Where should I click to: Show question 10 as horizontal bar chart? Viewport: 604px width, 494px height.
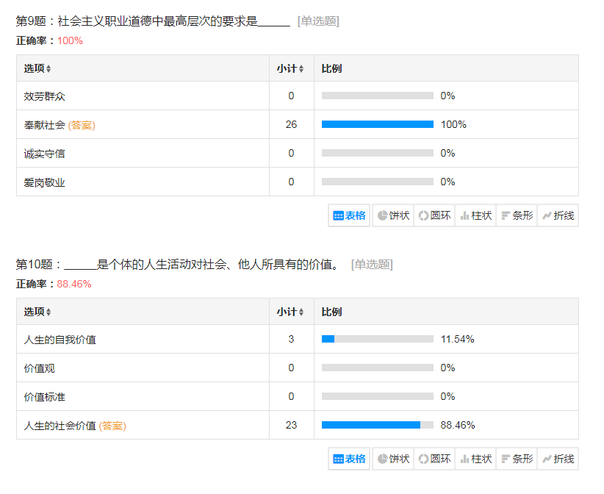(517, 459)
